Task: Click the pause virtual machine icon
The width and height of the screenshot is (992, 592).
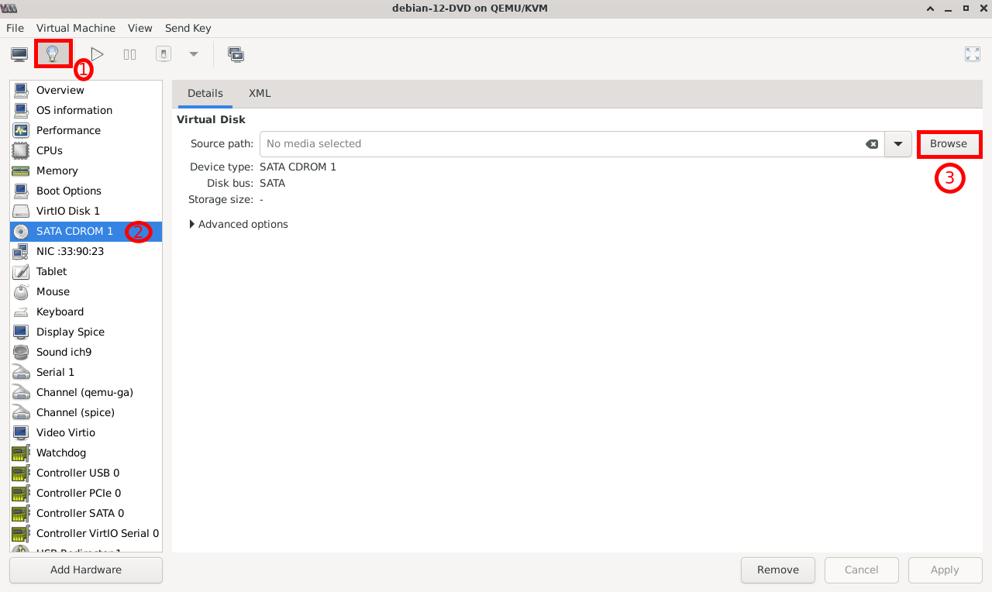Action: point(130,54)
